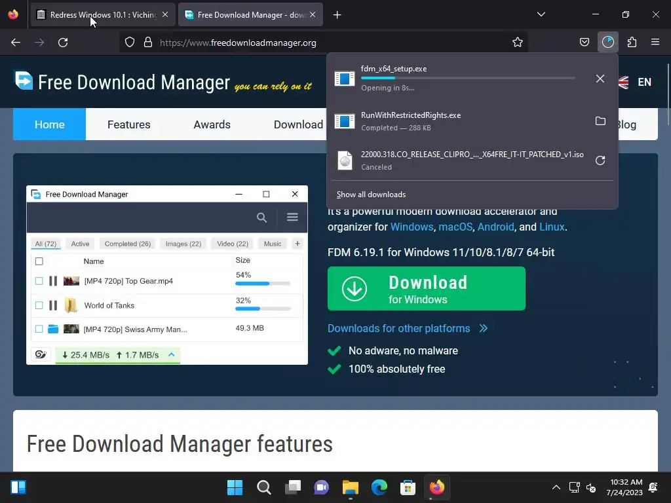
Task: Switch to Redress Windows 10.1 tab
Action: click(x=103, y=14)
